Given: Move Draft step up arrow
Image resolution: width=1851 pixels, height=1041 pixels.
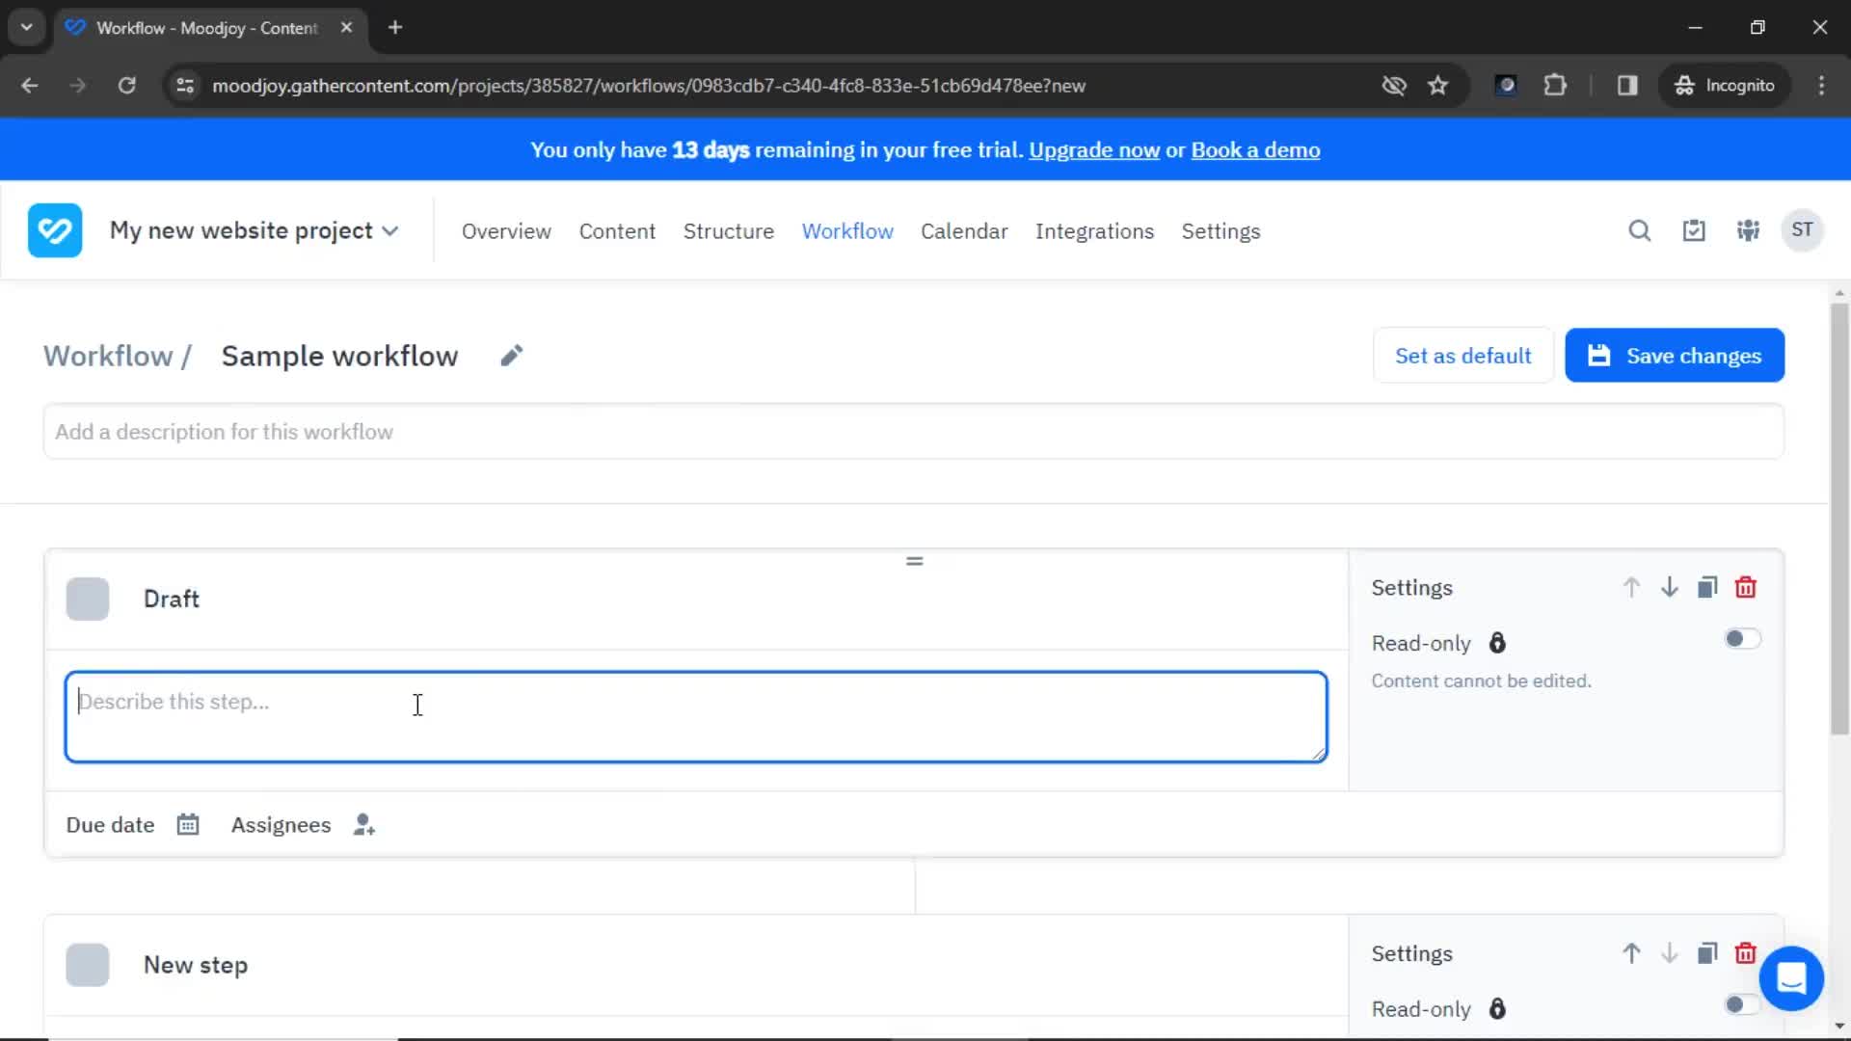Looking at the screenshot, I should [1631, 587].
